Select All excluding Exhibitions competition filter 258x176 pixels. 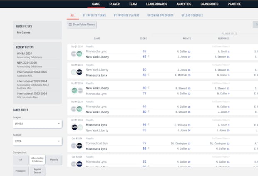pos(37,160)
